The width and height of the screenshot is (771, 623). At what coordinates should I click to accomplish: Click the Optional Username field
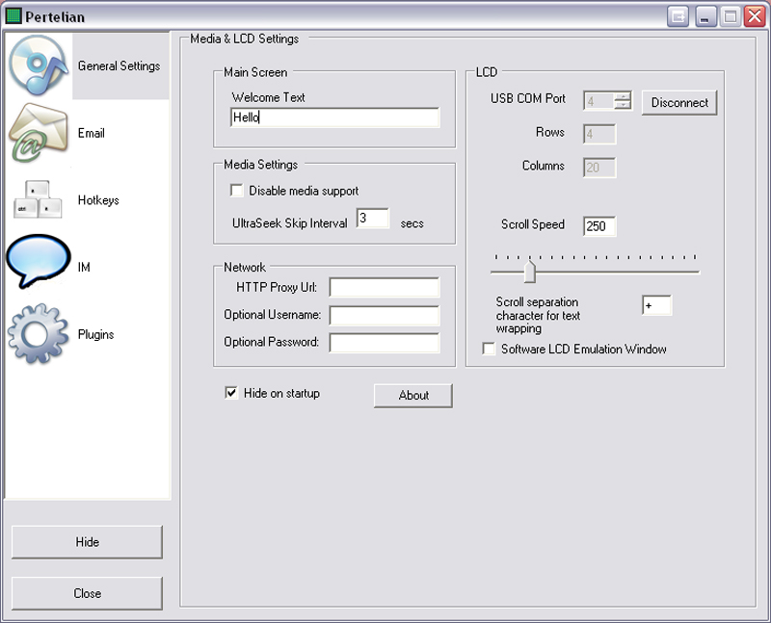[385, 316]
